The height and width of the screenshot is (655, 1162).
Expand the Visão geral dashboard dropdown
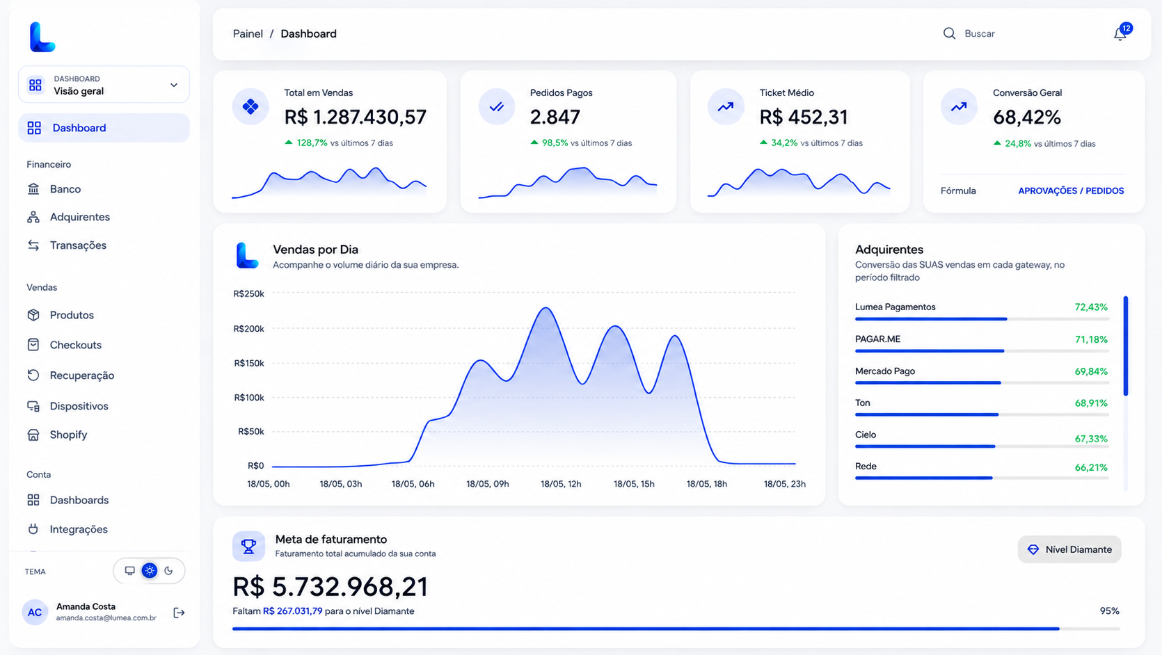click(x=104, y=85)
